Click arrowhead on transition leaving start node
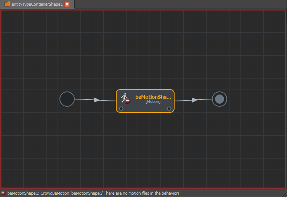The height and width of the screenshot is (197, 287). coord(97,100)
